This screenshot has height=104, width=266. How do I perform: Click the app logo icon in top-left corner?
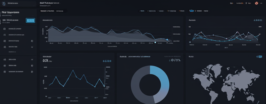pyautogui.click(x=4, y=3)
